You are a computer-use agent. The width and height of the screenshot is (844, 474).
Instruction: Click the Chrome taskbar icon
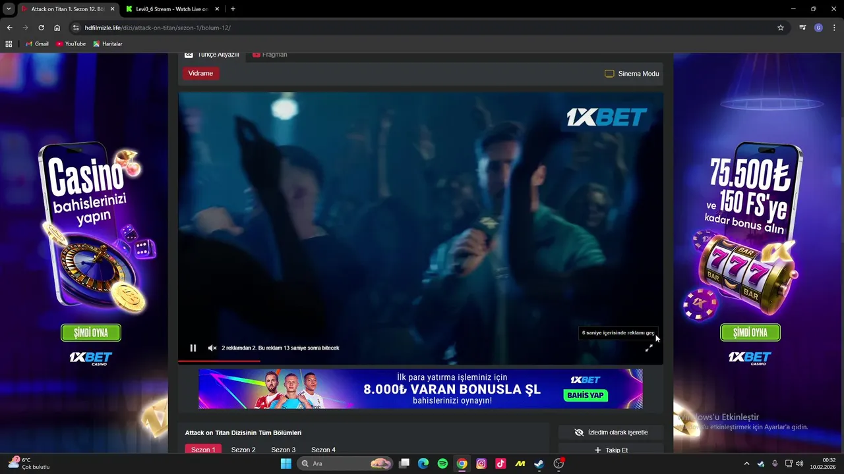(462, 463)
